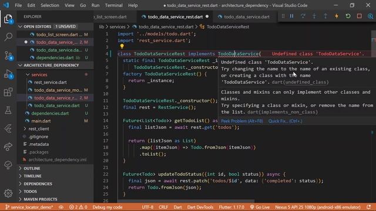Open todo_data_service.dart in services folder
Viewport: 376px width, 211px height.
[57, 105]
